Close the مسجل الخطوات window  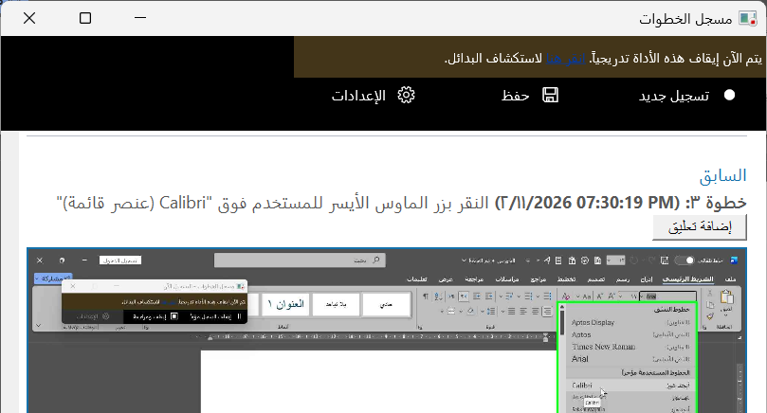pos(28,18)
